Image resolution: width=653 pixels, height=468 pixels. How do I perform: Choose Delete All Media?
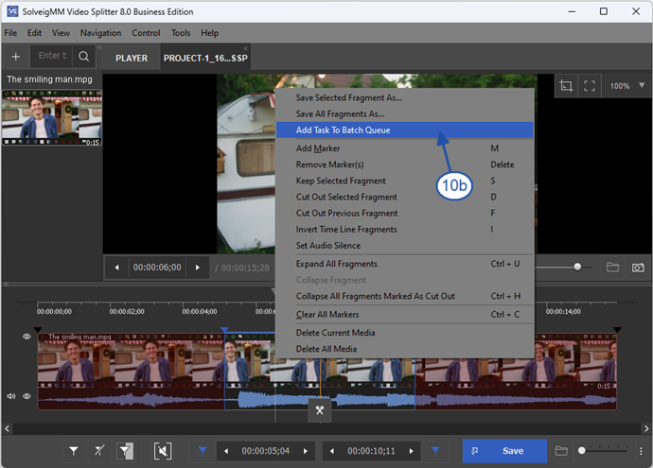[404, 350]
